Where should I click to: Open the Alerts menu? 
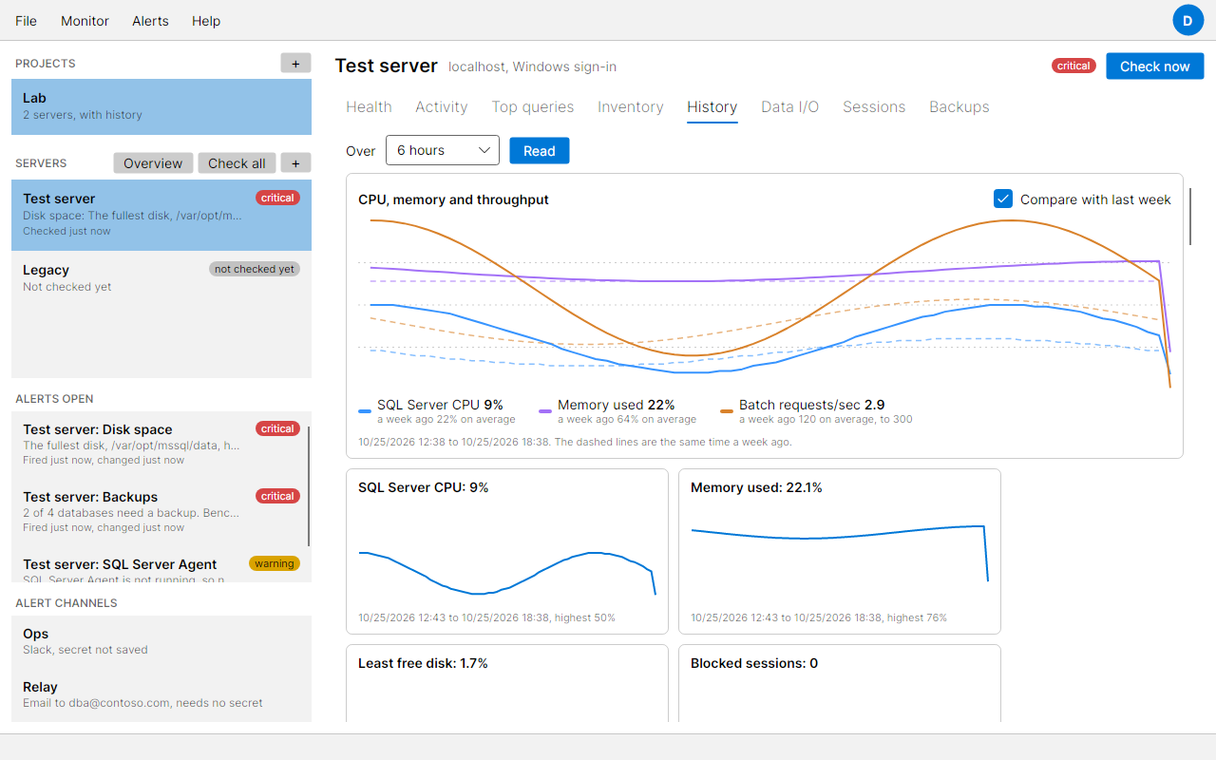pyautogui.click(x=150, y=21)
